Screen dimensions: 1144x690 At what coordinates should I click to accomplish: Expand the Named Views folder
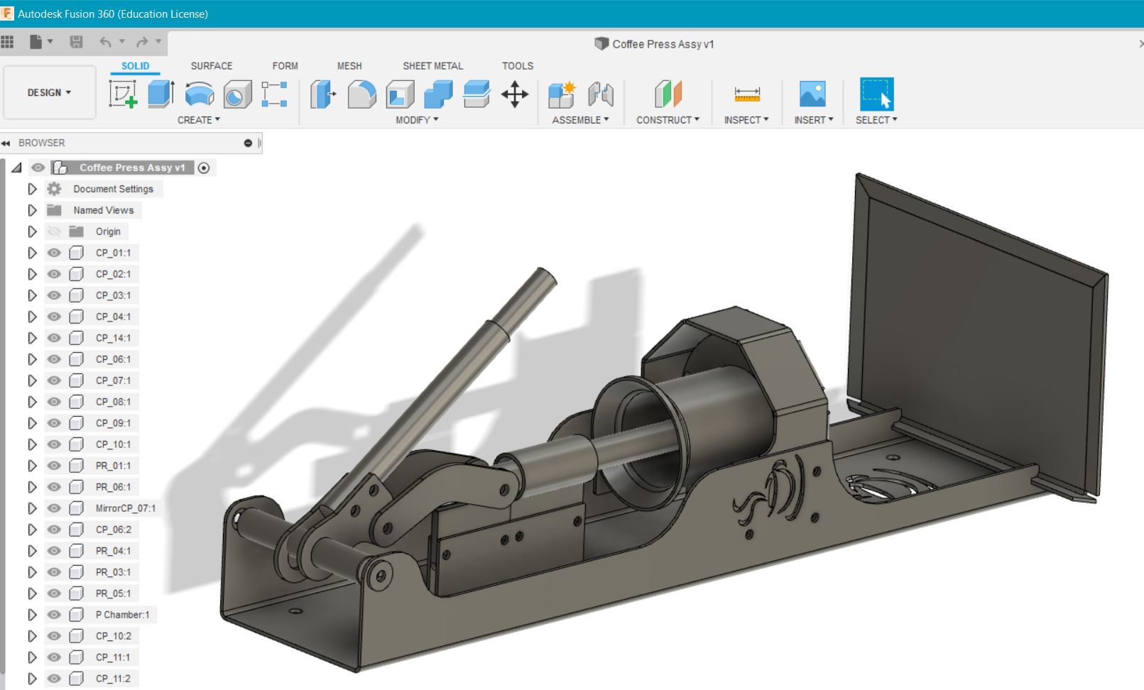coord(32,210)
